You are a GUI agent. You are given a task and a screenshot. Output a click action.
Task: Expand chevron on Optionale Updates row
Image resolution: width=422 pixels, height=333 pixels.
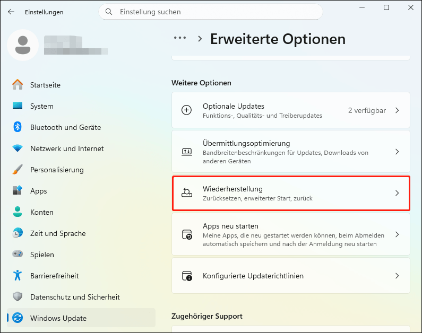tap(397, 110)
